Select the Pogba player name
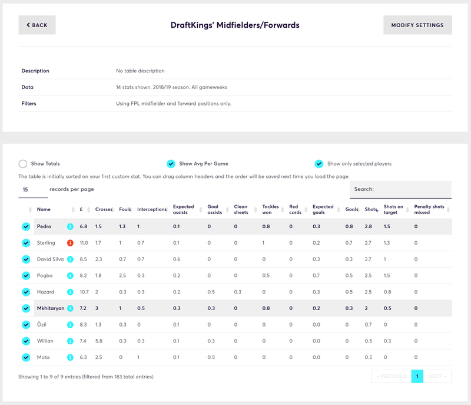Image resolution: width=471 pixels, height=405 pixels. [x=45, y=275]
